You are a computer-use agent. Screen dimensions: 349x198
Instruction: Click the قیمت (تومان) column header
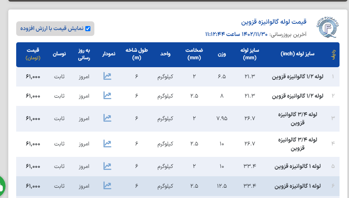pyautogui.click(x=33, y=54)
